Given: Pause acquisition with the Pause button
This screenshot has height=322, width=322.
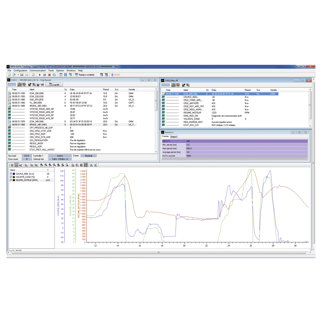Looking at the screenshot, I should [x=45, y=75].
